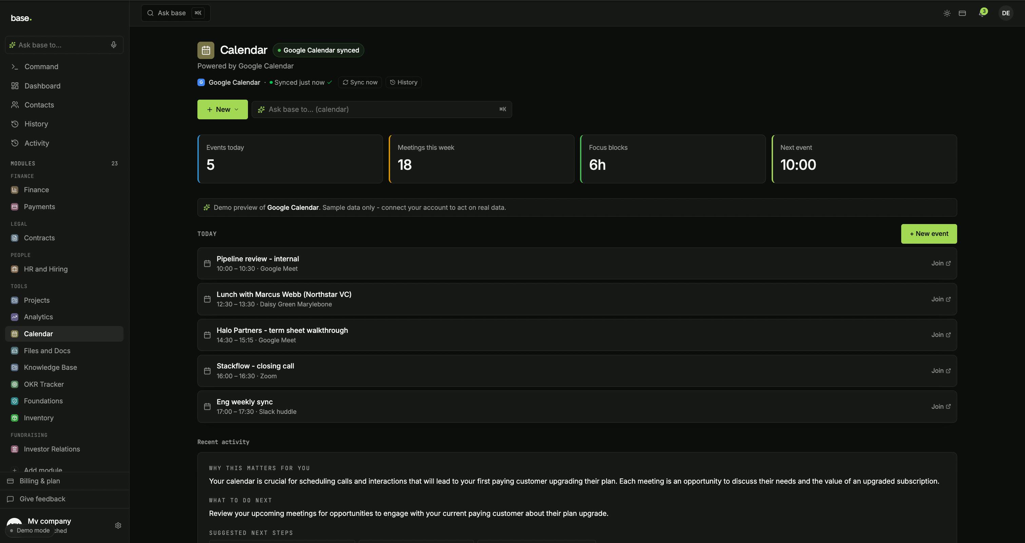The width and height of the screenshot is (1025, 543).
Task: Click the Demo mode pill
Action: (x=30, y=530)
